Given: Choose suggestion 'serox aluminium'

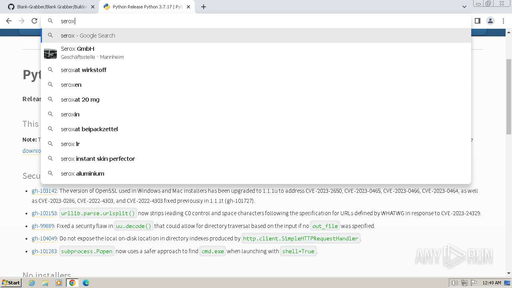Looking at the screenshot, I should [x=256, y=174].
